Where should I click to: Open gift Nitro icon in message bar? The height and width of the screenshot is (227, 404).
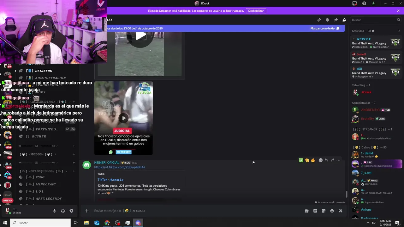306,211
